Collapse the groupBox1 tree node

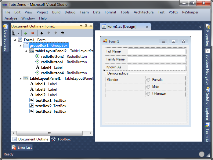click(20, 45)
